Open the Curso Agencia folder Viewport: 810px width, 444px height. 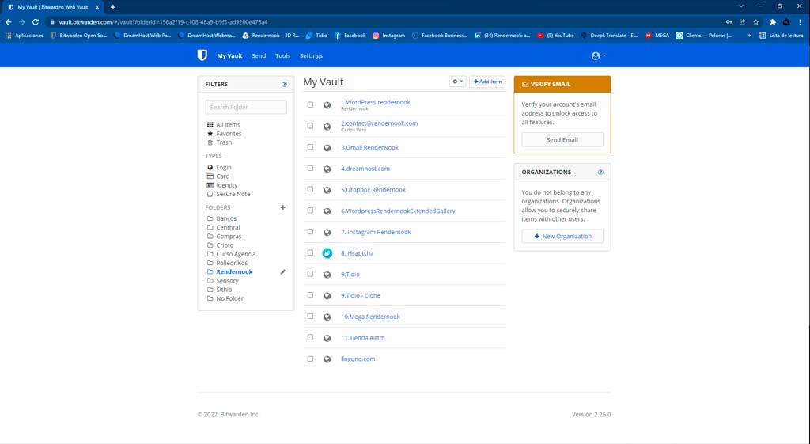(x=236, y=254)
